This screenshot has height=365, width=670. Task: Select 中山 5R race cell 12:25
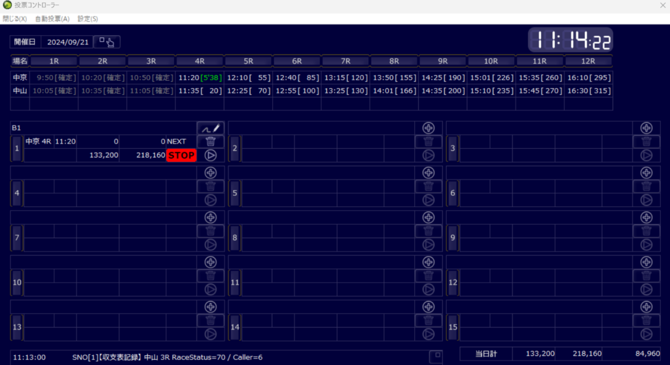[248, 91]
